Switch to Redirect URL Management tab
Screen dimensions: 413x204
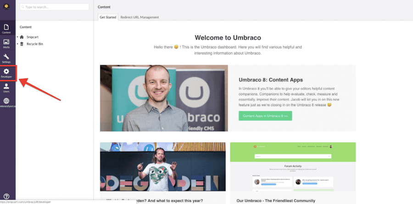(x=140, y=17)
